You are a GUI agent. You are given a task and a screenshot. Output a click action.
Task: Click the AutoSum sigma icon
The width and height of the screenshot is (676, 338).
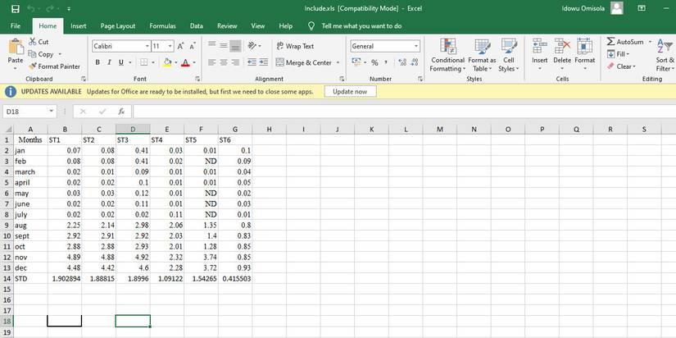tap(611, 42)
